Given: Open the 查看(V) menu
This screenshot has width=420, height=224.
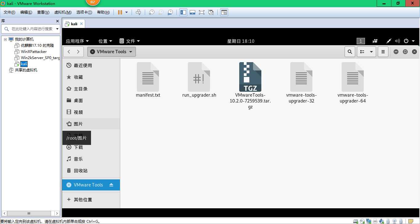Looking at the screenshot, I should pos(43,12).
